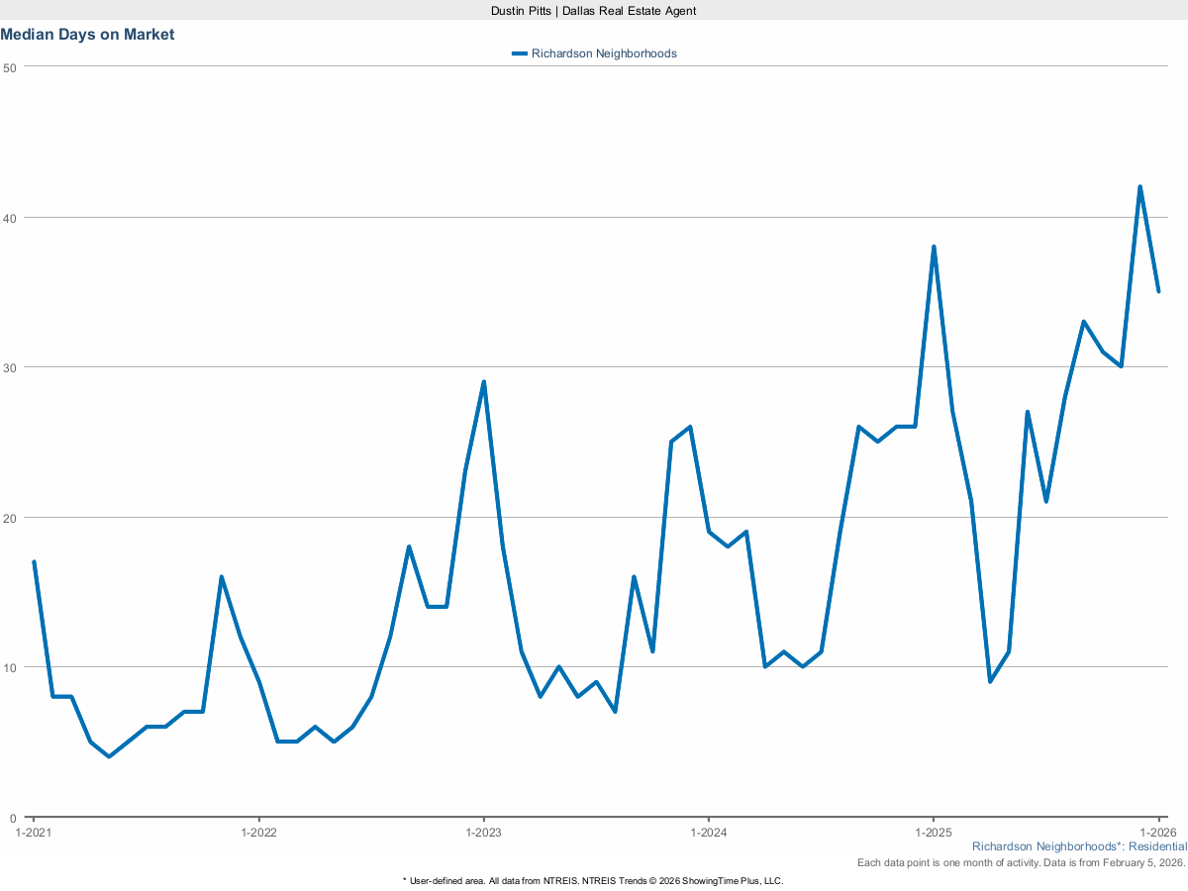Click the final data point at 35
This screenshot has height=891, width=1188.
click(1160, 291)
